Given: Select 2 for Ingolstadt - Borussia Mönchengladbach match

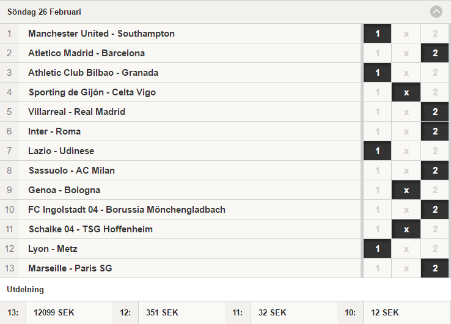Looking at the screenshot, I should point(435,210).
